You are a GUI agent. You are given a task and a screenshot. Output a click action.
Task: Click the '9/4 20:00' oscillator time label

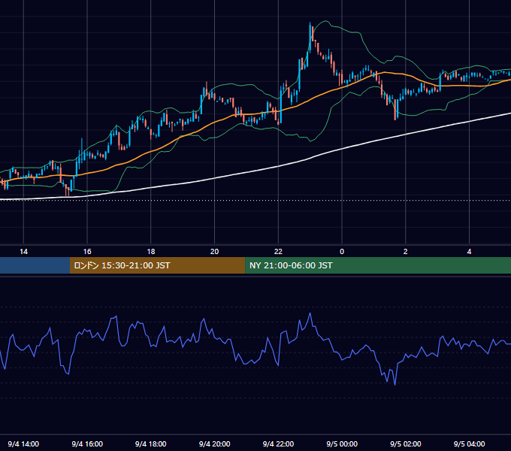point(214,443)
